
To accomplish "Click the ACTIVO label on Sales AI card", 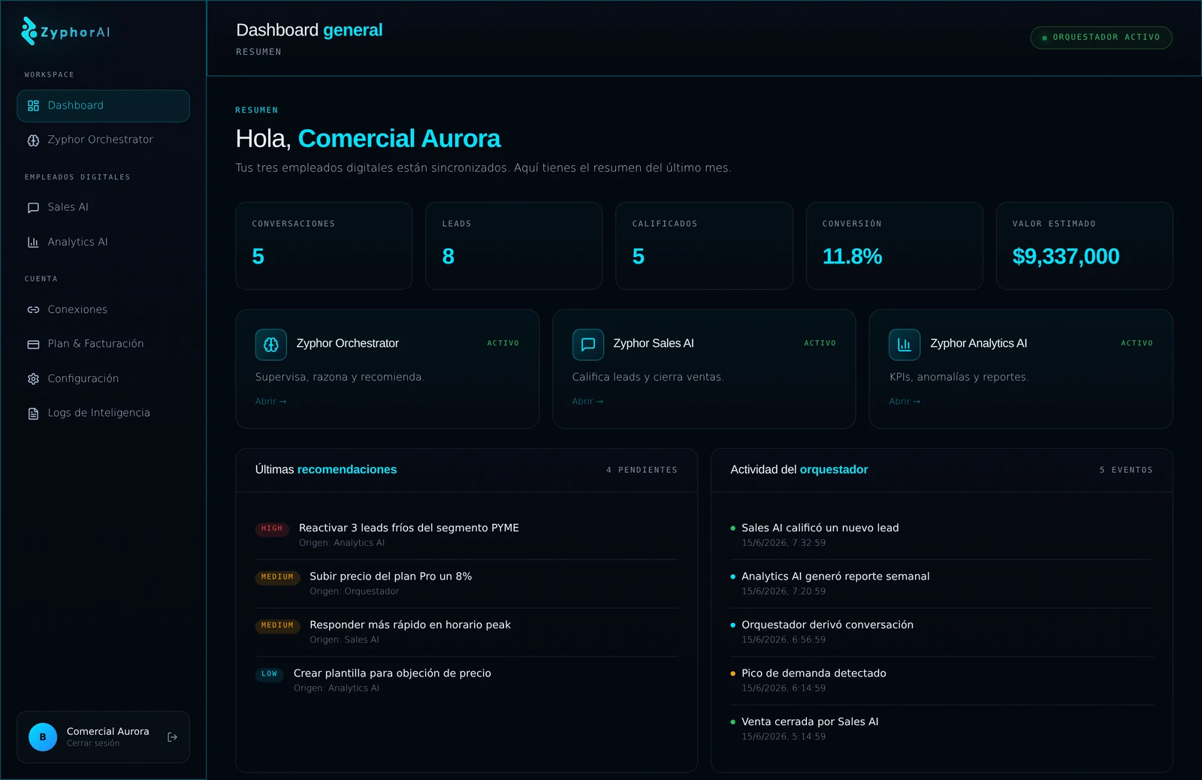I will [x=820, y=343].
